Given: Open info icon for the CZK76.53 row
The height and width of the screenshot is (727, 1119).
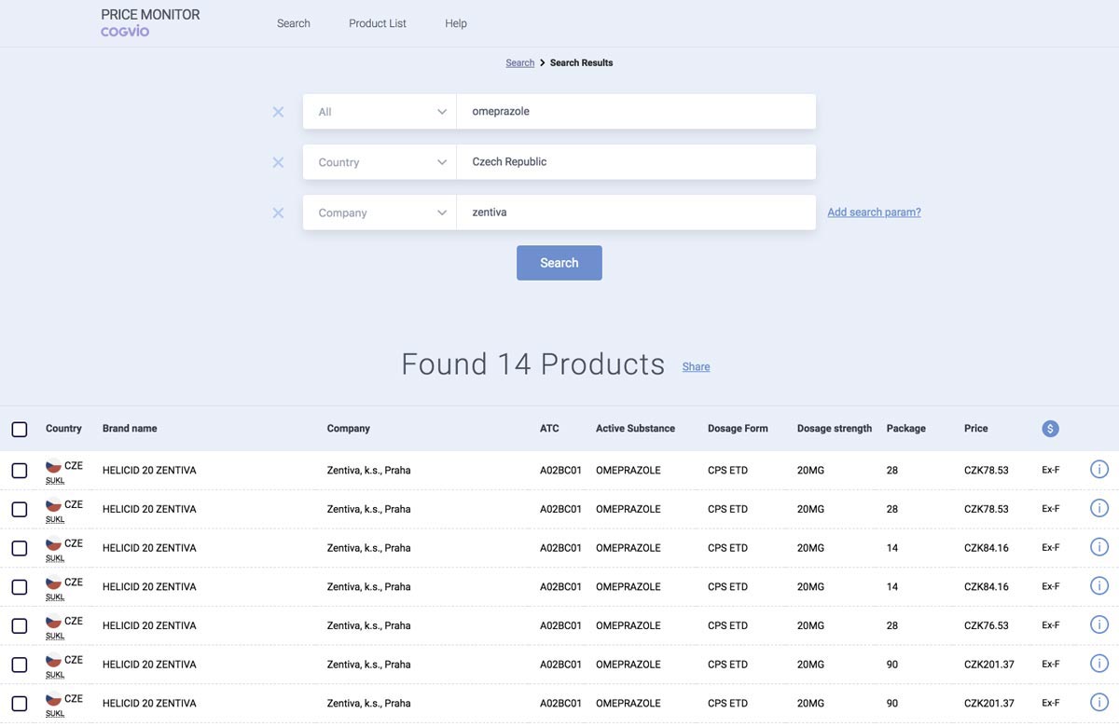Looking at the screenshot, I should pyautogui.click(x=1099, y=624).
